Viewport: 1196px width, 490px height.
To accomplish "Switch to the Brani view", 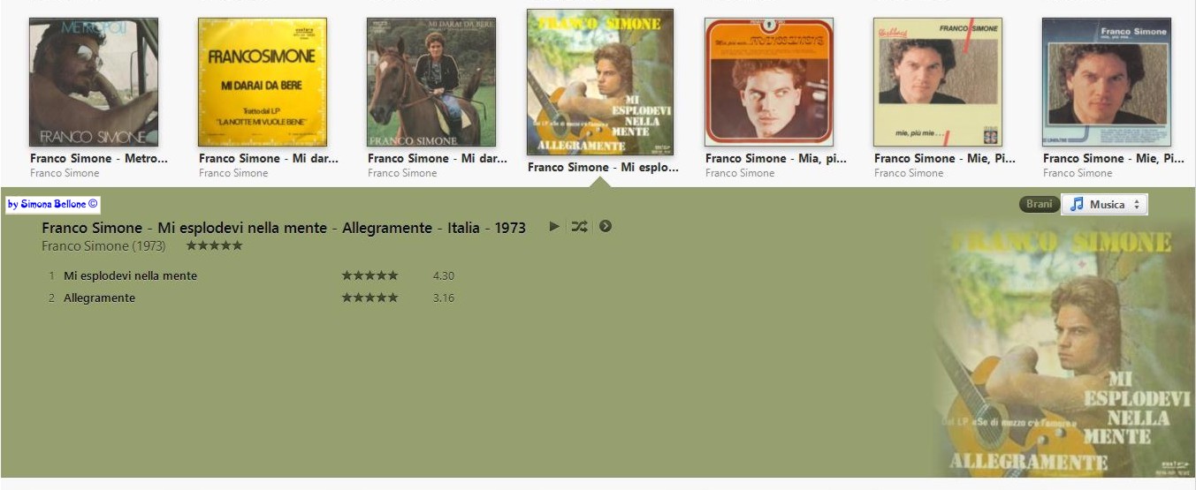I will pos(1039,204).
